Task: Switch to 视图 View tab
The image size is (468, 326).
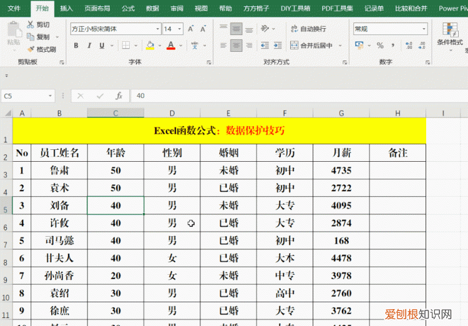Action: [x=201, y=8]
